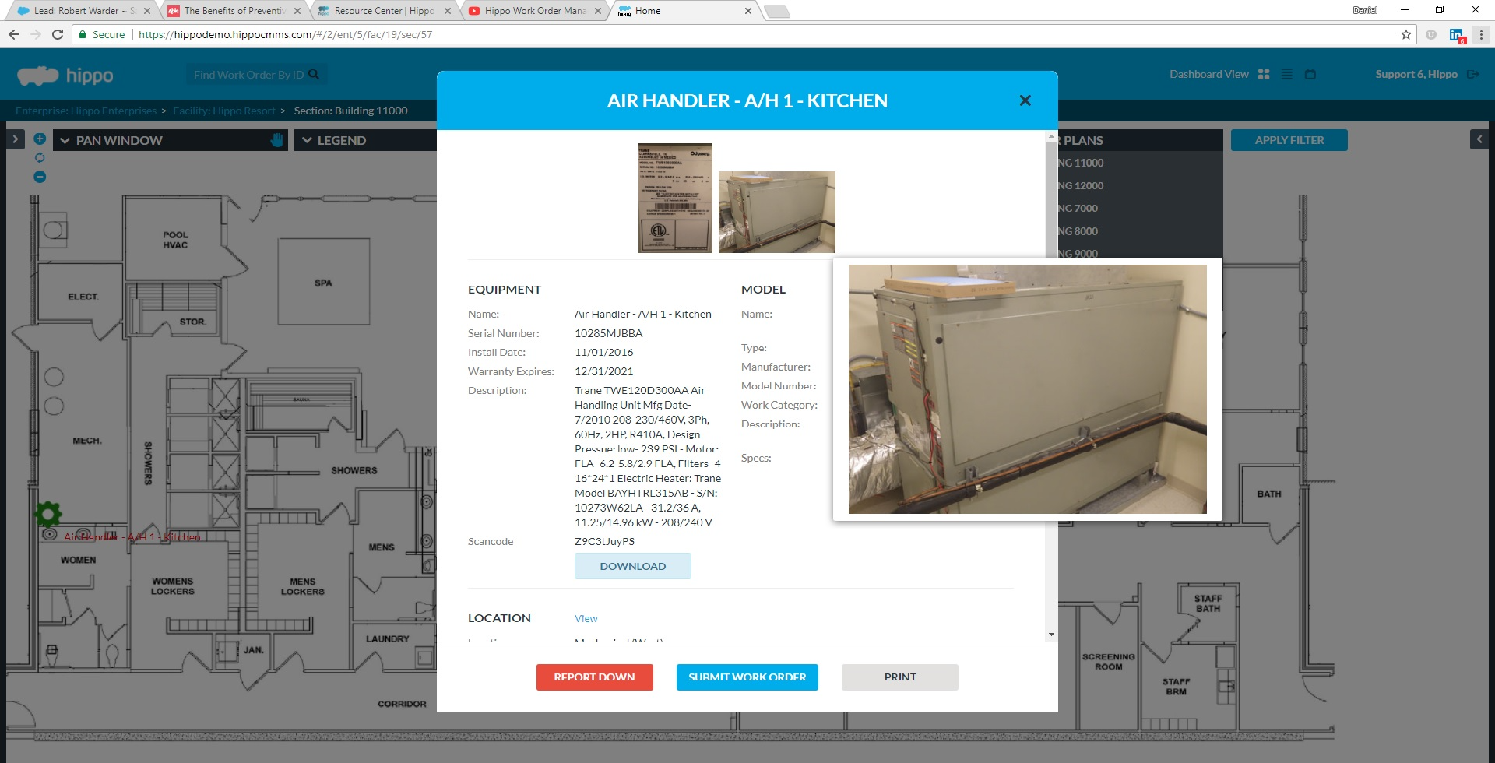Screen dimensions: 1495x763
Task: Close the Air Handler dialog
Action: tap(1025, 100)
